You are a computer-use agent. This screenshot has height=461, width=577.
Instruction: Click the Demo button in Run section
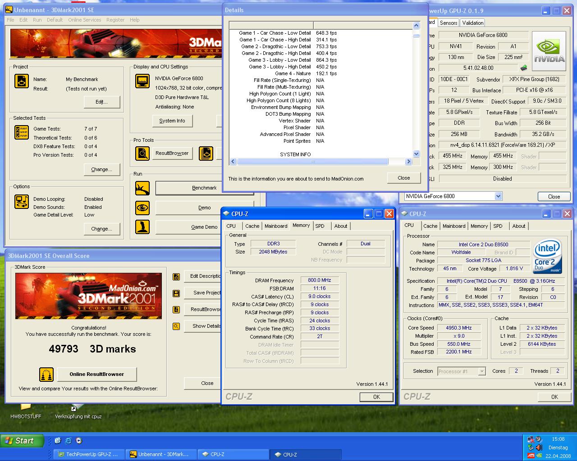[204, 208]
